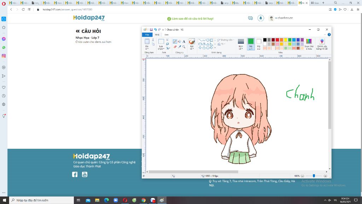This screenshot has width=362, height=204.
Task: Click the Copy icon in Paint ribbon
Action: [153, 44]
